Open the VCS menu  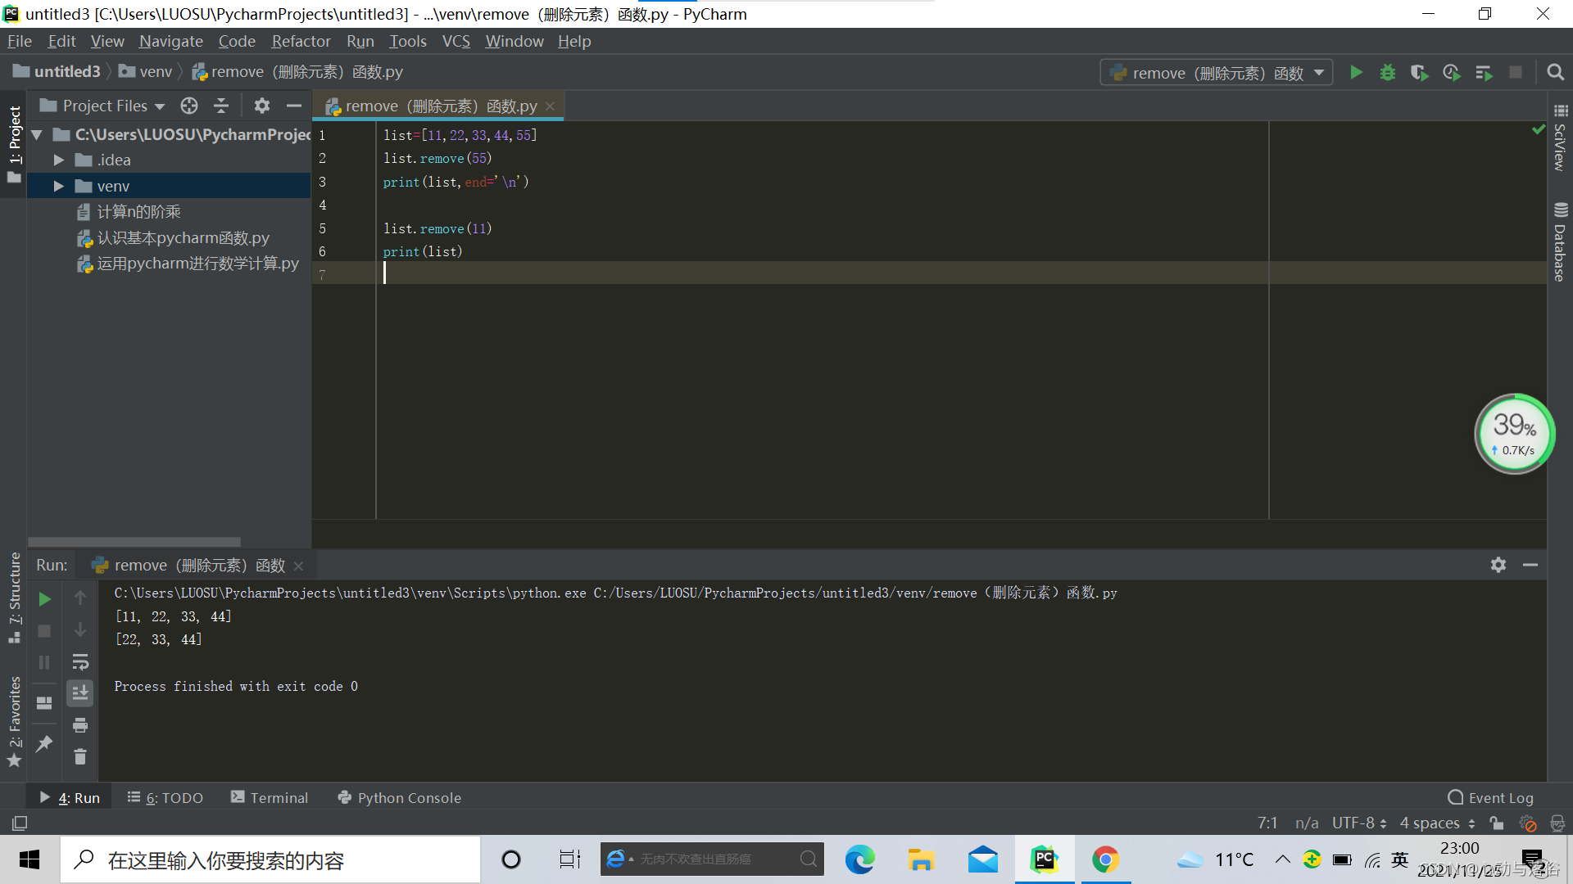[456, 41]
